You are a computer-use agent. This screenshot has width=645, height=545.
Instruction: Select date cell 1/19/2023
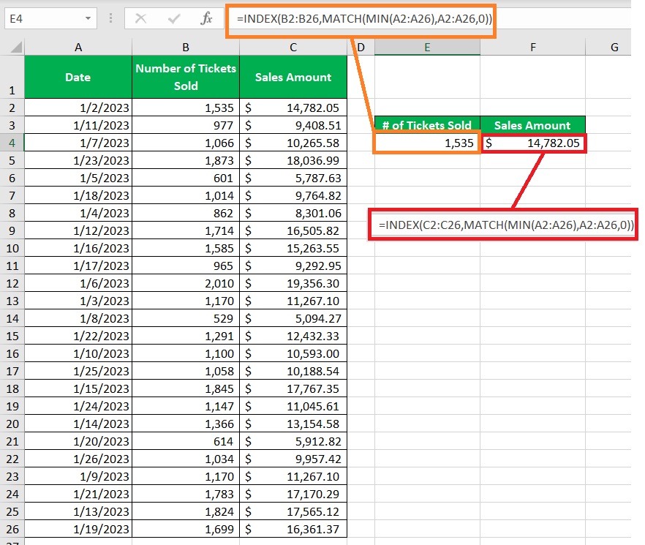point(78,529)
